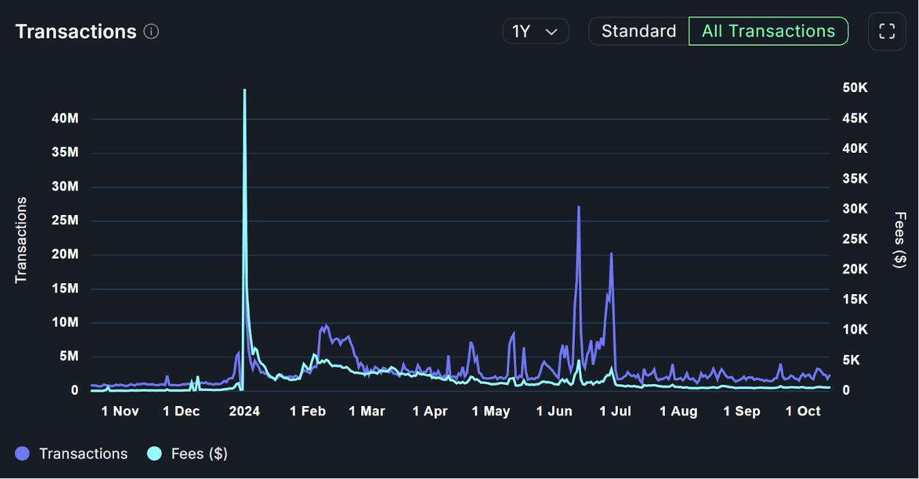
Task: Click the 1 Oct x-axis label
Action: pos(803,411)
